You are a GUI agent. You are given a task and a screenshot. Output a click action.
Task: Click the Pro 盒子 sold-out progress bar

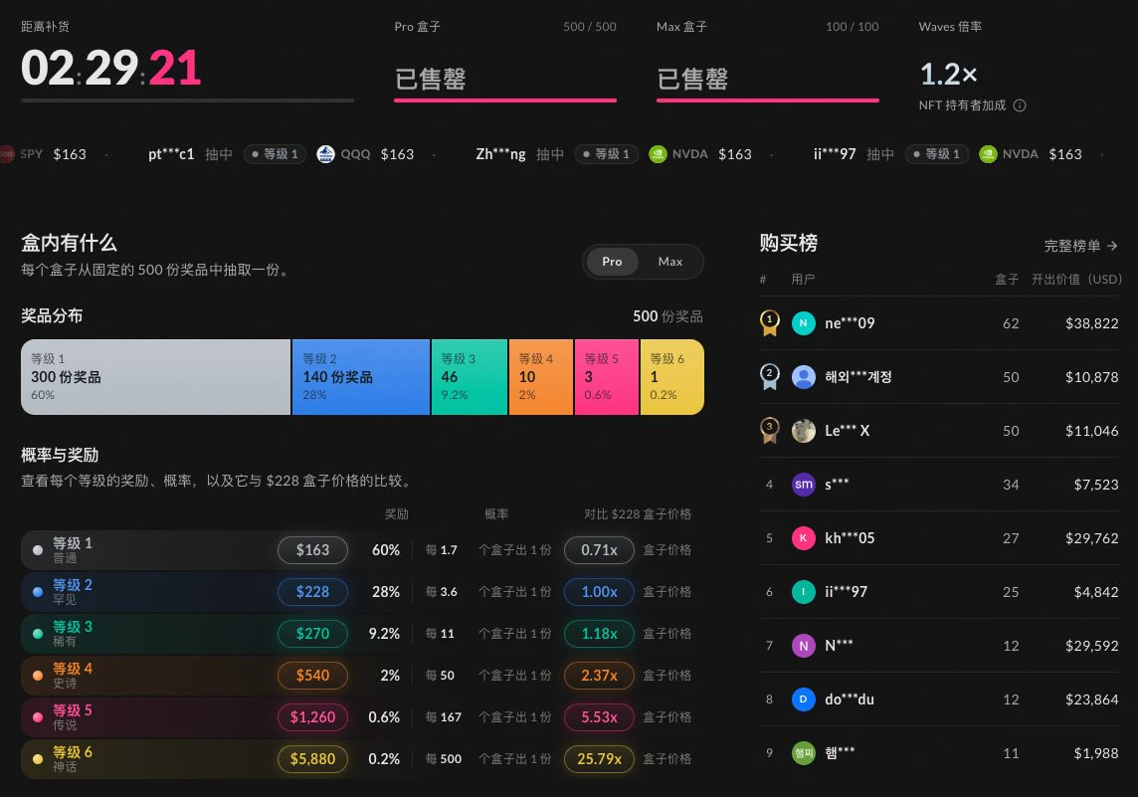click(505, 100)
